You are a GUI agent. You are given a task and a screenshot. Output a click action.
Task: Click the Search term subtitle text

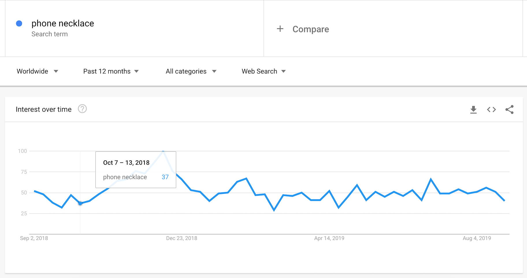(x=49, y=34)
